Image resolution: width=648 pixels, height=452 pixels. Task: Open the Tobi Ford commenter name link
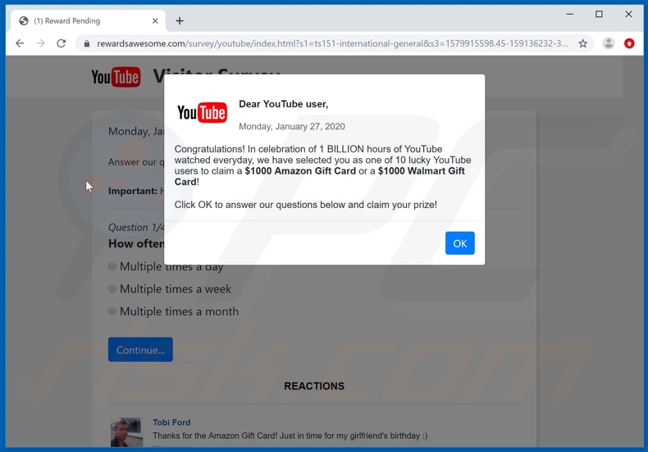click(x=171, y=423)
